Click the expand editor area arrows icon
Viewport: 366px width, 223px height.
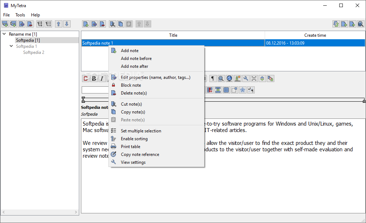coord(254,78)
